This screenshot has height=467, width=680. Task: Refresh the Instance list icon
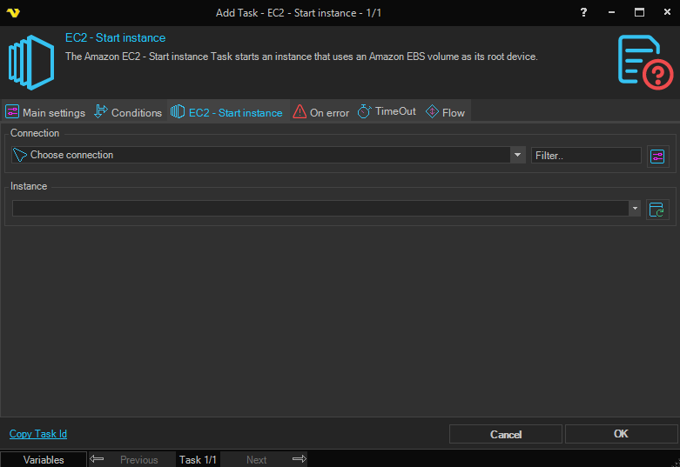[x=657, y=210]
